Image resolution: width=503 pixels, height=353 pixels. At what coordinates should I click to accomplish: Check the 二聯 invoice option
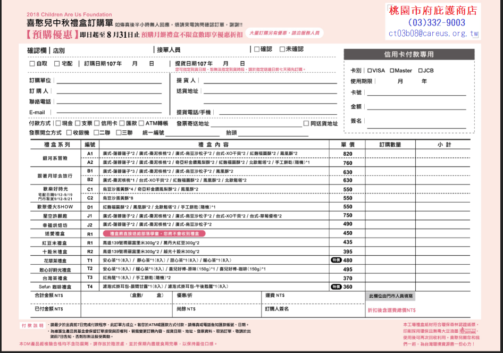click(x=96, y=132)
